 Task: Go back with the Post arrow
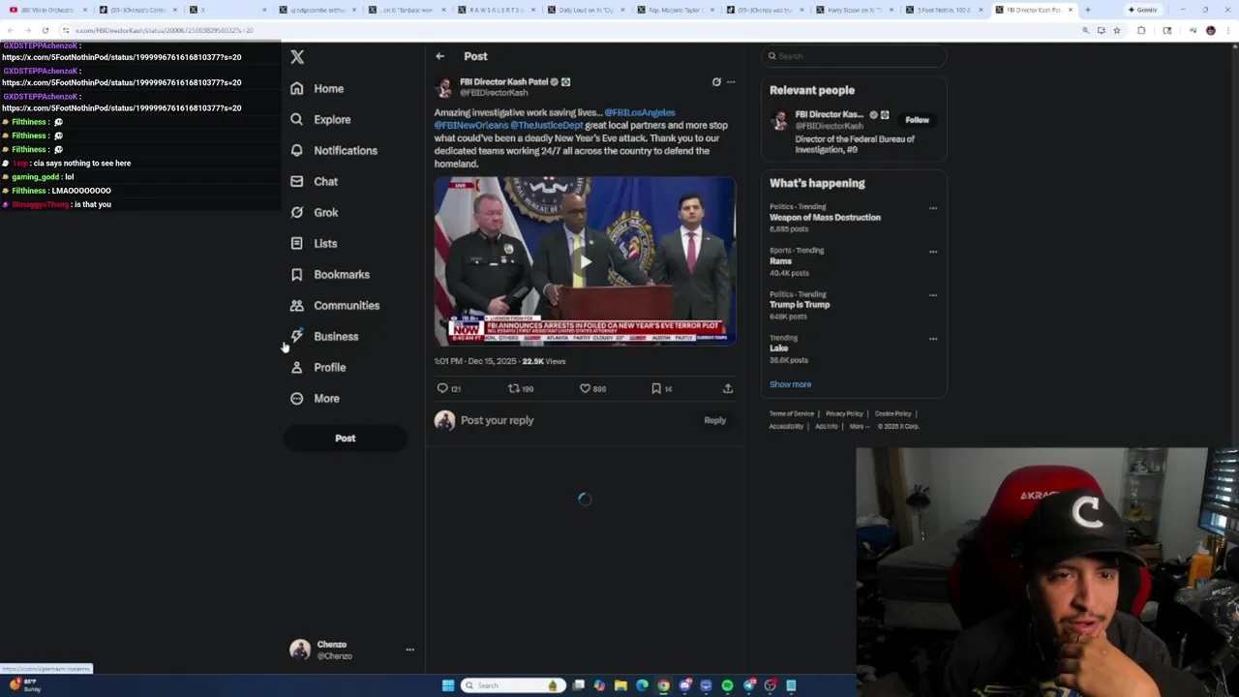click(439, 56)
